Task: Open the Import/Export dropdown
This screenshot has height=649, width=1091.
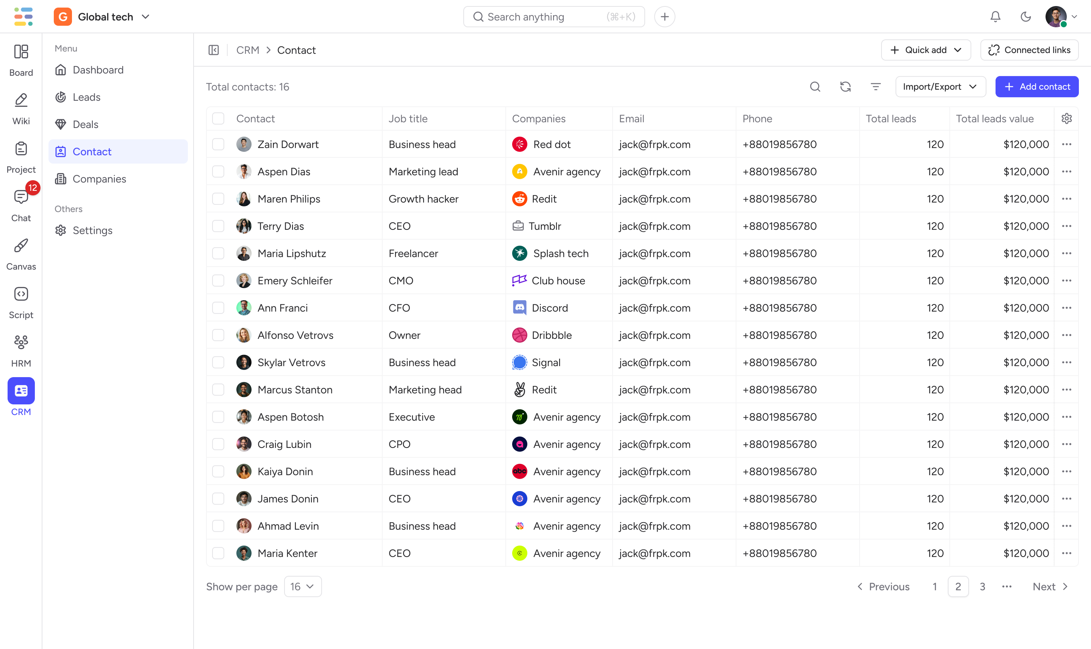Action: (940, 87)
